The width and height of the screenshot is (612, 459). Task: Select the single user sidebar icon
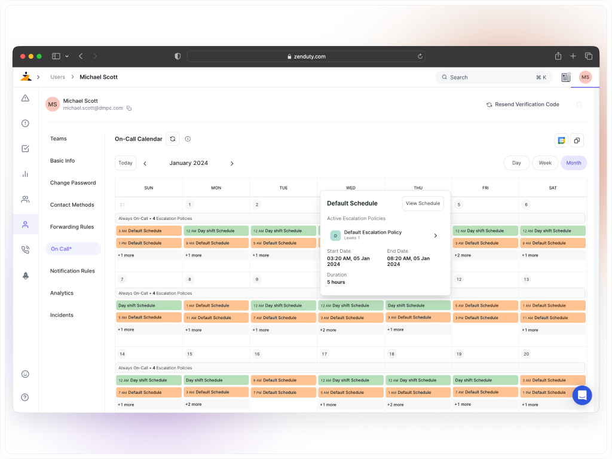(25, 225)
